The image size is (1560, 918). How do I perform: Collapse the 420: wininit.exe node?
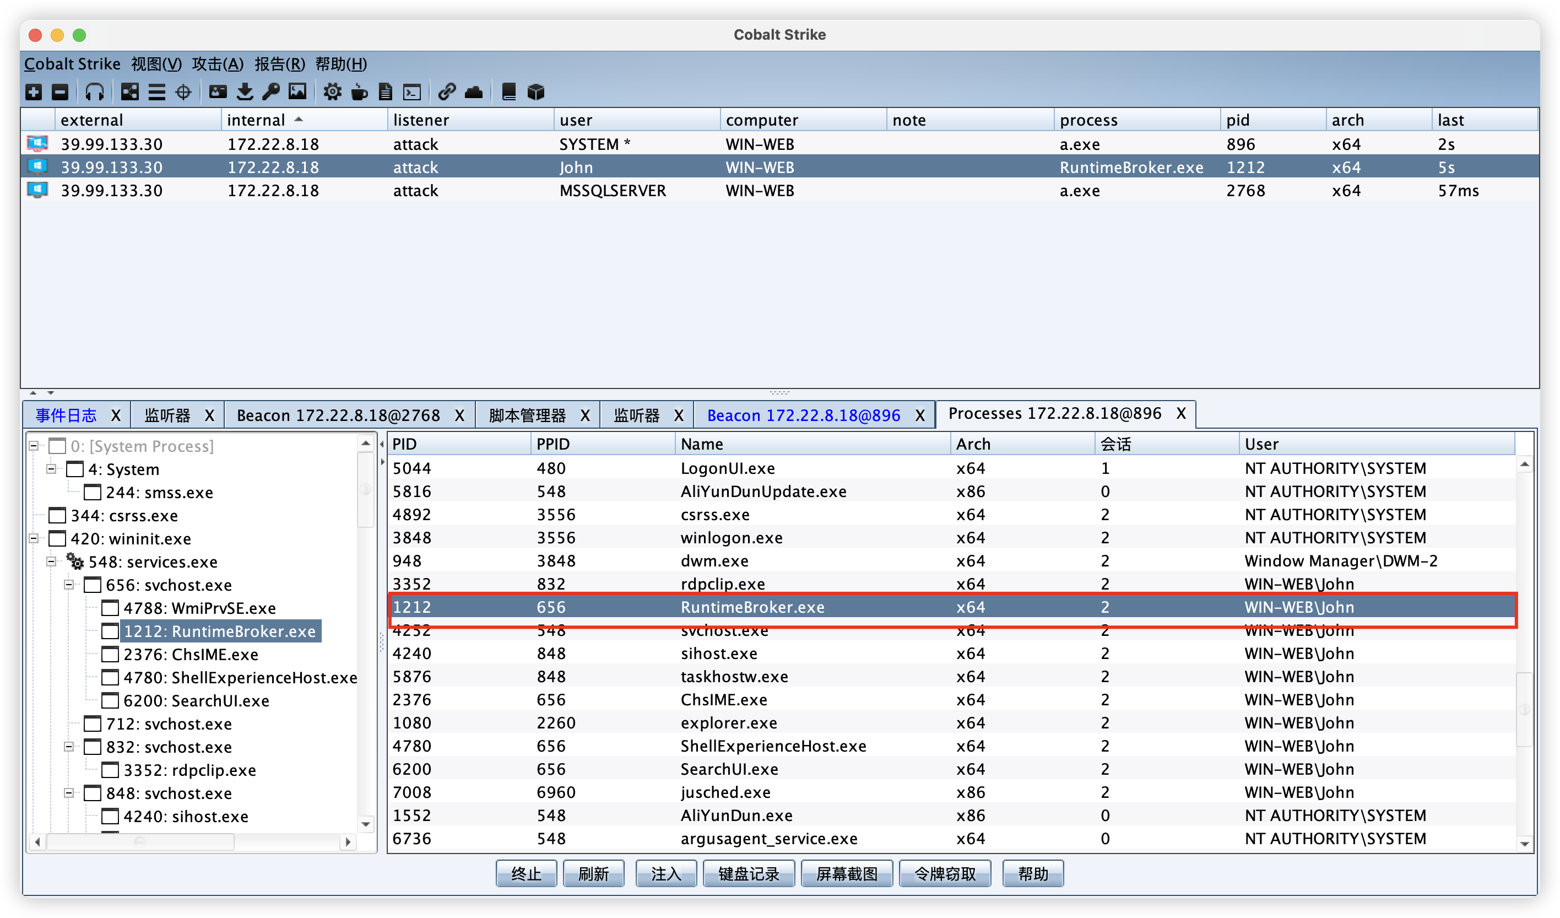coord(34,538)
